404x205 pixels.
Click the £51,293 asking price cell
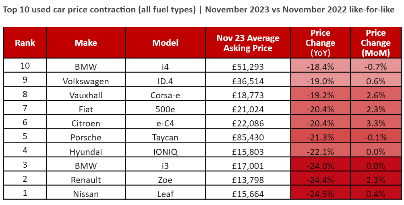point(248,67)
